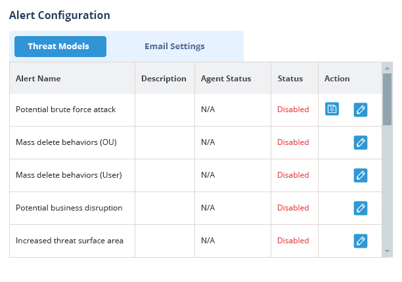Edit the Potential business disruption alert
This screenshot has height=282, width=402.
[x=361, y=208]
